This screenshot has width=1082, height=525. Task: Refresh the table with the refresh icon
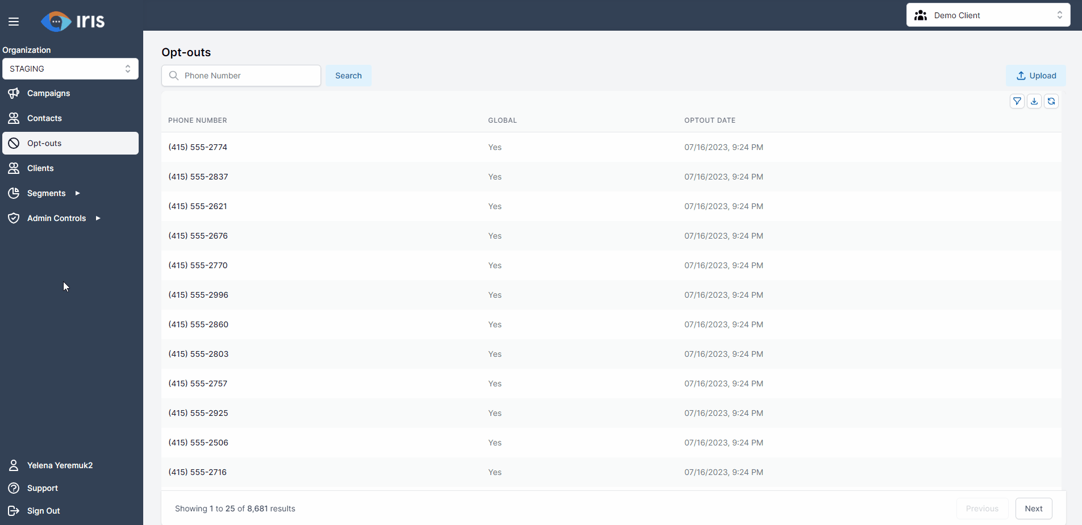click(x=1051, y=101)
